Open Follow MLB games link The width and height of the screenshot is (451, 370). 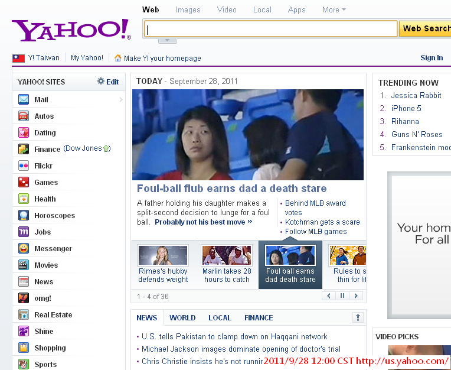(316, 232)
